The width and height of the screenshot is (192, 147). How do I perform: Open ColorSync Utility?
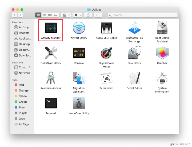pos(51,53)
